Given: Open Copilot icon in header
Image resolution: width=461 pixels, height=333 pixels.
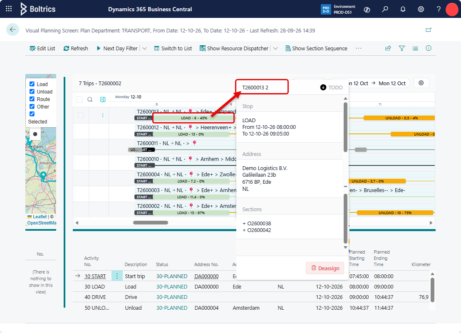Looking at the screenshot, I should point(367,10).
